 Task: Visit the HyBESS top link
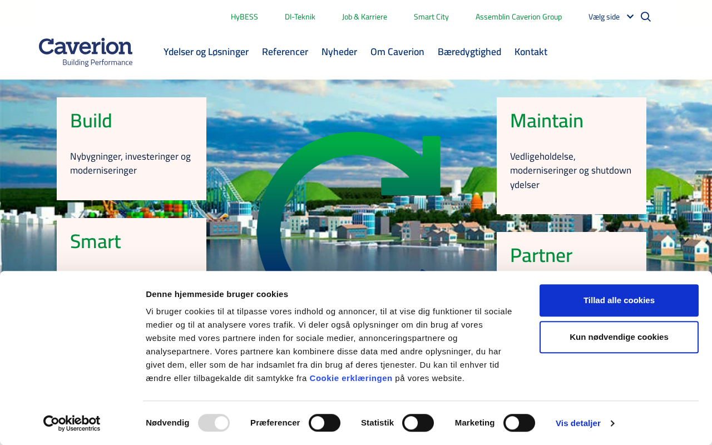point(244,17)
